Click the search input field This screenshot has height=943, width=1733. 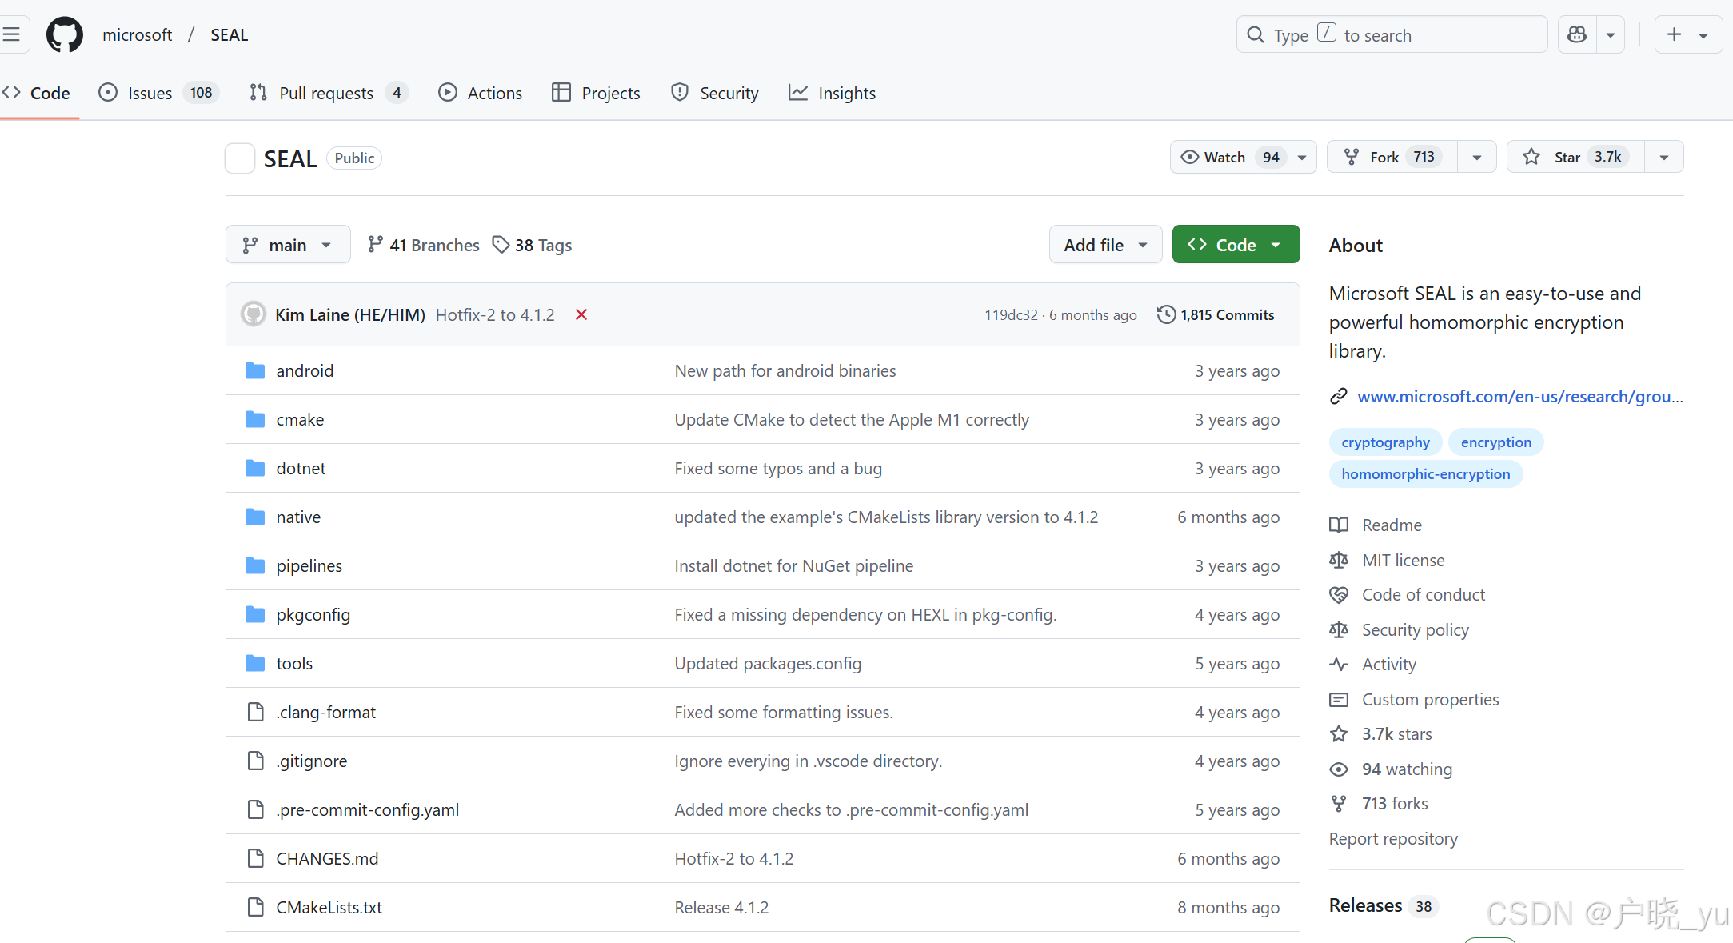pyautogui.click(x=1392, y=35)
